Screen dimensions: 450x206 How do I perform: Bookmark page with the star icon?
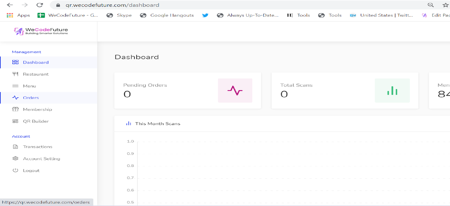pos(445,5)
